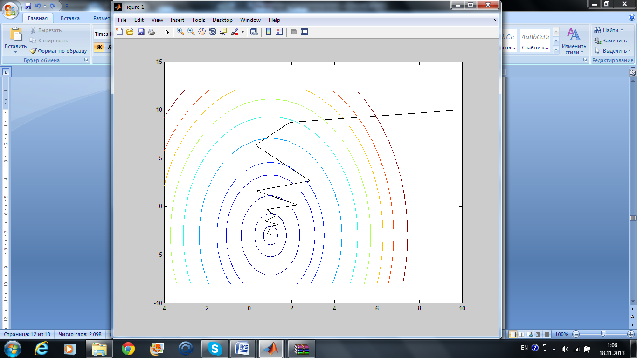Select the Pan hand tool
The width and height of the screenshot is (637, 358).
(x=202, y=32)
